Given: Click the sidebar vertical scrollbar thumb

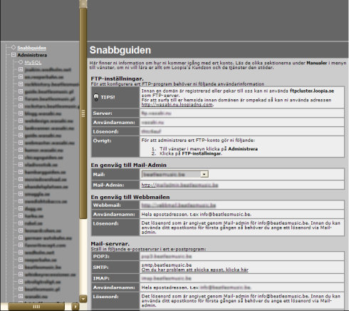Looking at the screenshot, I should [83, 113].
